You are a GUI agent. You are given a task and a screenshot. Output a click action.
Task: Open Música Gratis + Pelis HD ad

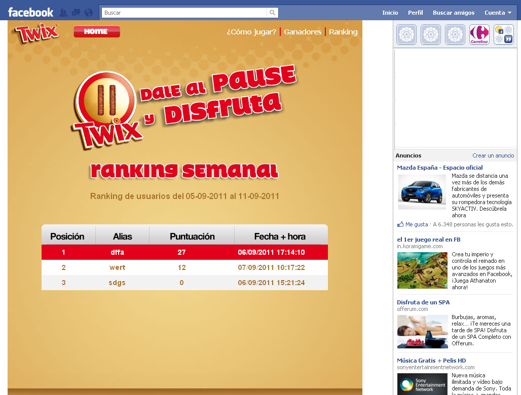click(x=431, y=361)
